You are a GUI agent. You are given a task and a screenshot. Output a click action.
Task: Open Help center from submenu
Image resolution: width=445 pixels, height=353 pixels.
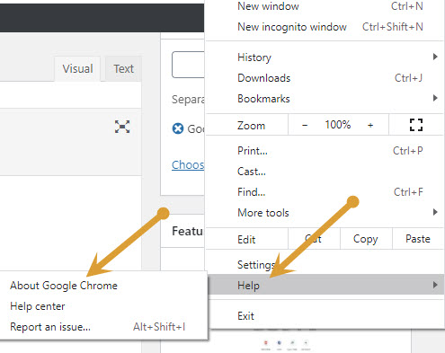103,306
